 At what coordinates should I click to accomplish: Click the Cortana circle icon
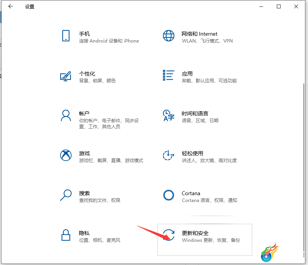tap(169, 195)
